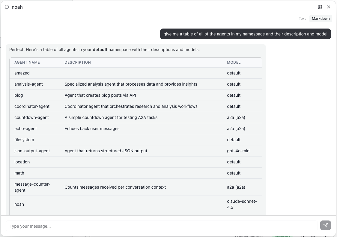Close the noah chat overlay
The height and width of the screenshot is (237, 337).
pyautogui.click(x=329, y=7)
